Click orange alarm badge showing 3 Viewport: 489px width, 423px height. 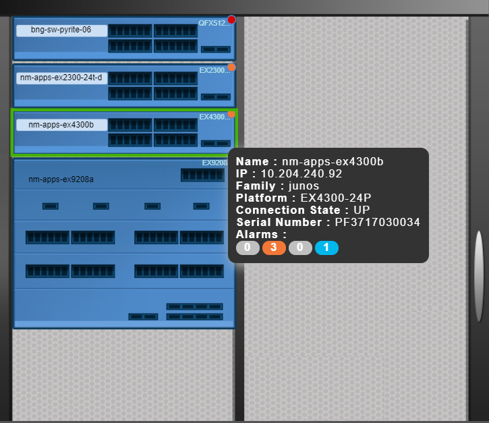point(274,248)
